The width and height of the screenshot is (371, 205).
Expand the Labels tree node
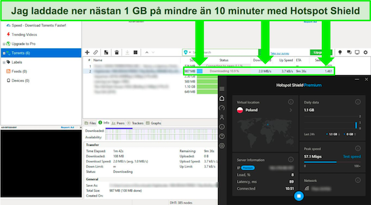click(4, 62)
